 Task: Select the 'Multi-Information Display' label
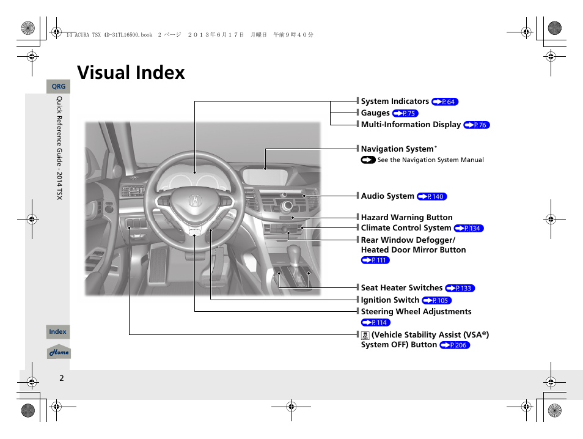tap(411, 124)
